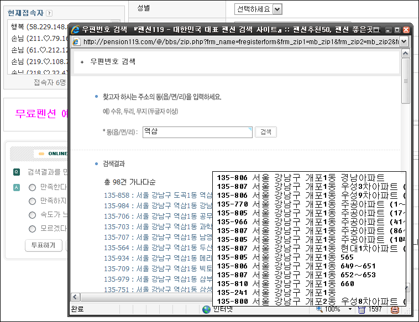Open the 성별 선택하세요 dropdown
Viewport: 419px width, 322px height.
pos(258,9)
